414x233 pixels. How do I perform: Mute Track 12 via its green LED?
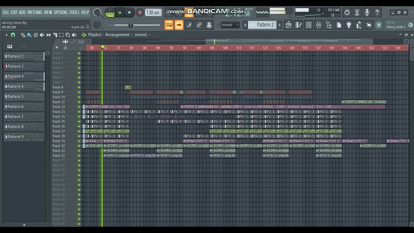(x=79, y=107)
